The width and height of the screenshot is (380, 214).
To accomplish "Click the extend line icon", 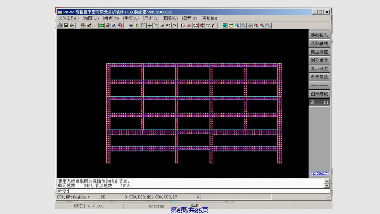I will (x=208, y=26).
